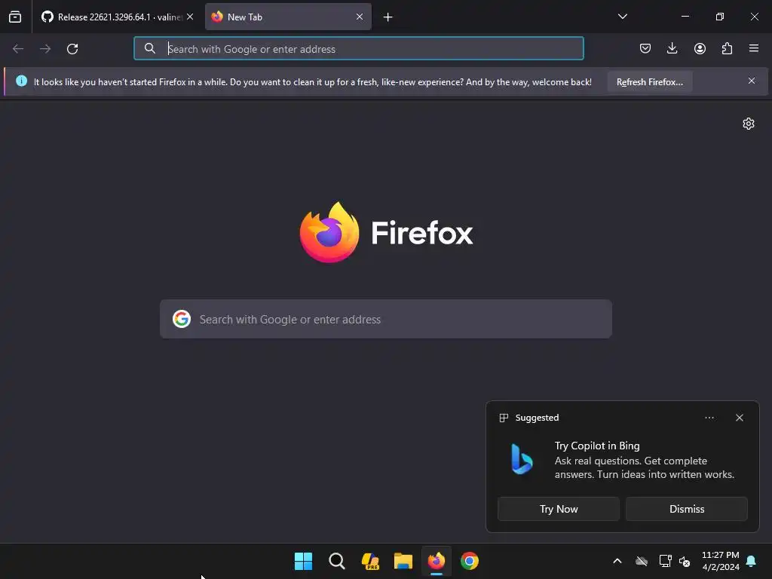Screen dimensions: 772x579
Task: Select the New Tab tab
Action: (x=288, y=17)
